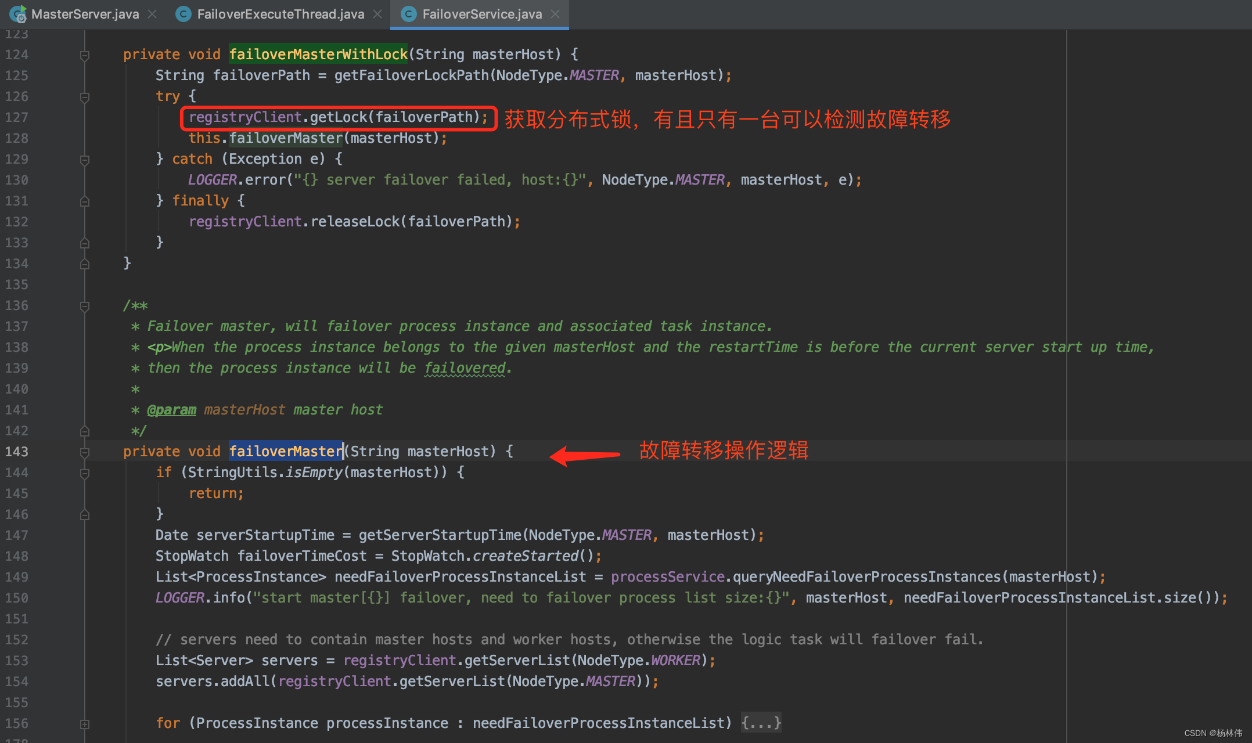Close the MasterServer.java tab
Screen dimensions: 1252x743
152,14
